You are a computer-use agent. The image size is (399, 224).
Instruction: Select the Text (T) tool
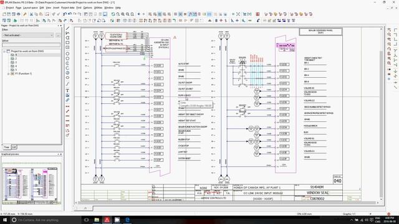pos(67,90)
